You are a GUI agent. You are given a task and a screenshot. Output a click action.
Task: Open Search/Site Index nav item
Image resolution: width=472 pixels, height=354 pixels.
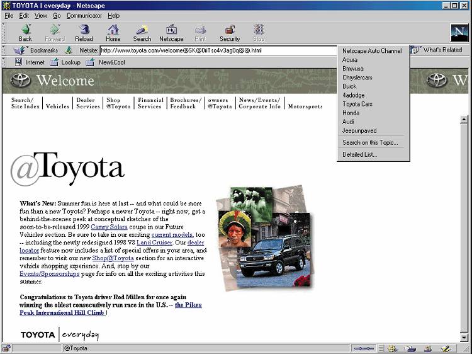point(25,103)
